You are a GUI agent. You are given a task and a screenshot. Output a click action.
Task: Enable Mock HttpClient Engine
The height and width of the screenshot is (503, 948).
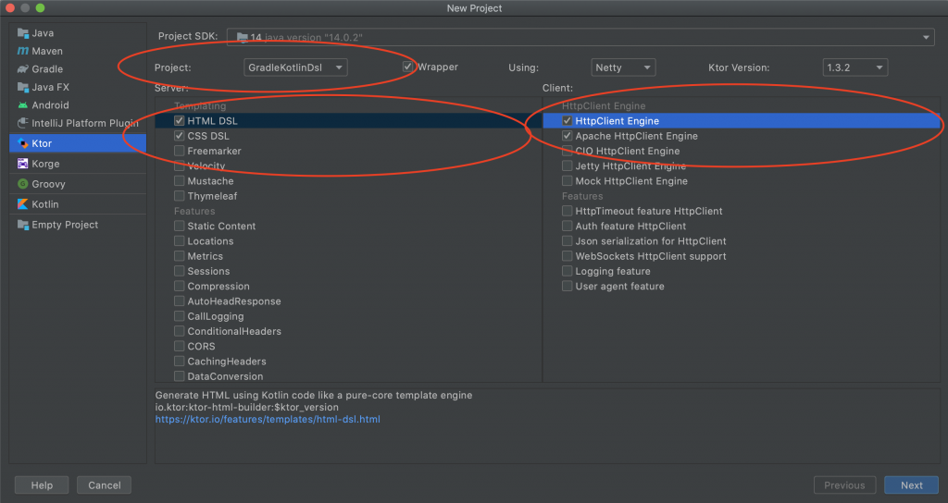click(x=568, y=180)
